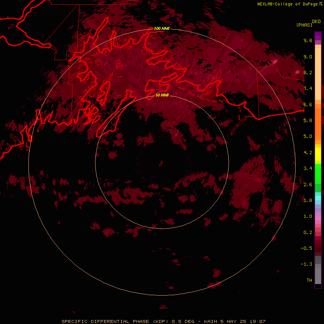Click the cyan segment of the color bar
324x324 pixels.
tap(318, 198)
